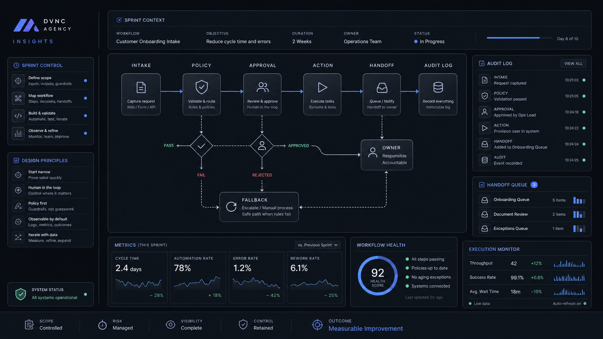Open the Document Review queue row
Image resolution: width=603 pixels, height=339 pixels.
[x=532, y=214]
